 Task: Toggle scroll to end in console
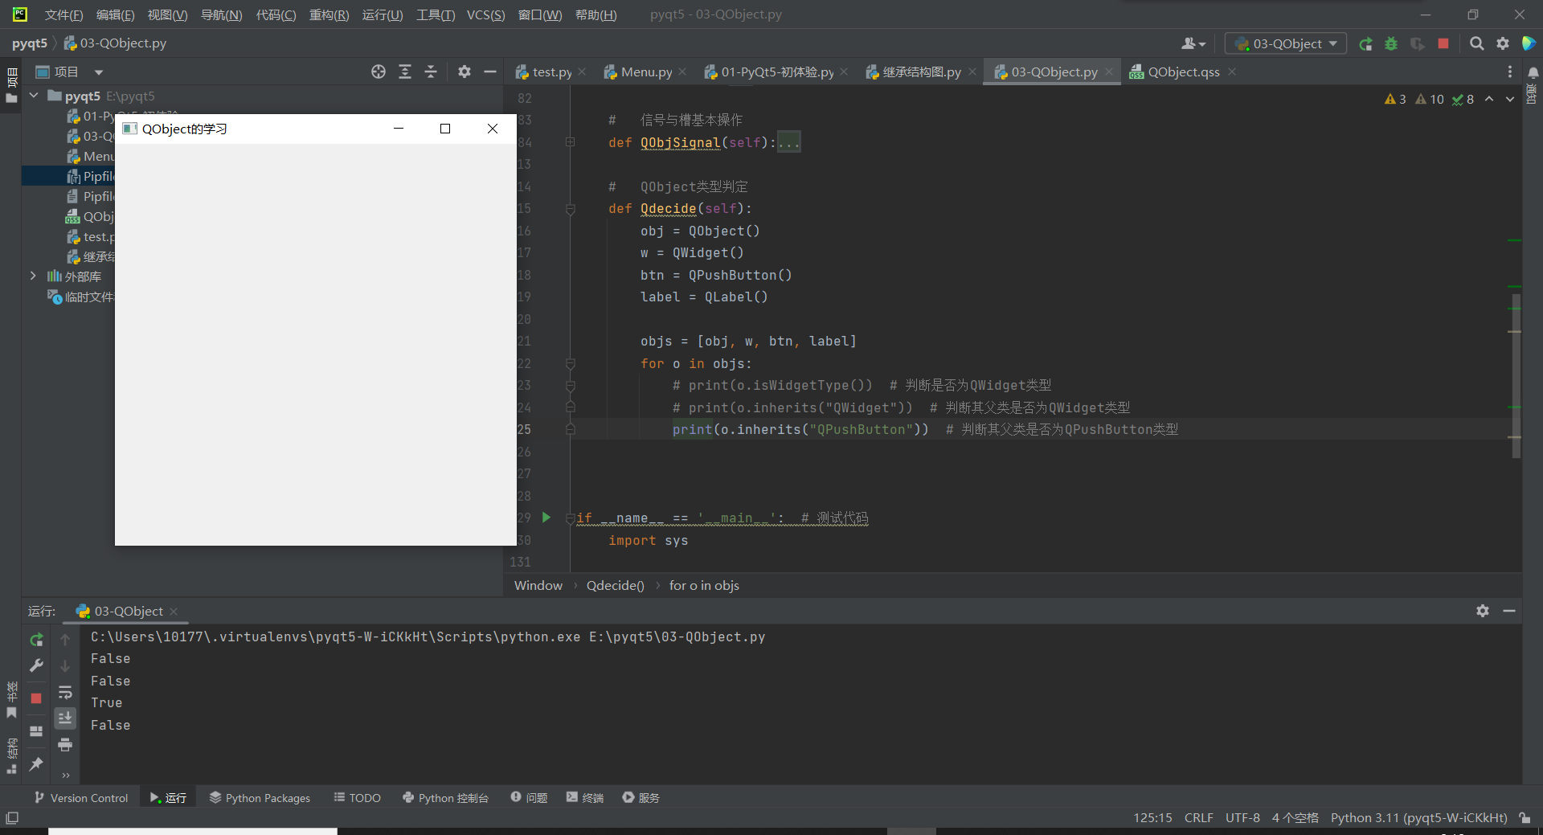click(65, 718)
